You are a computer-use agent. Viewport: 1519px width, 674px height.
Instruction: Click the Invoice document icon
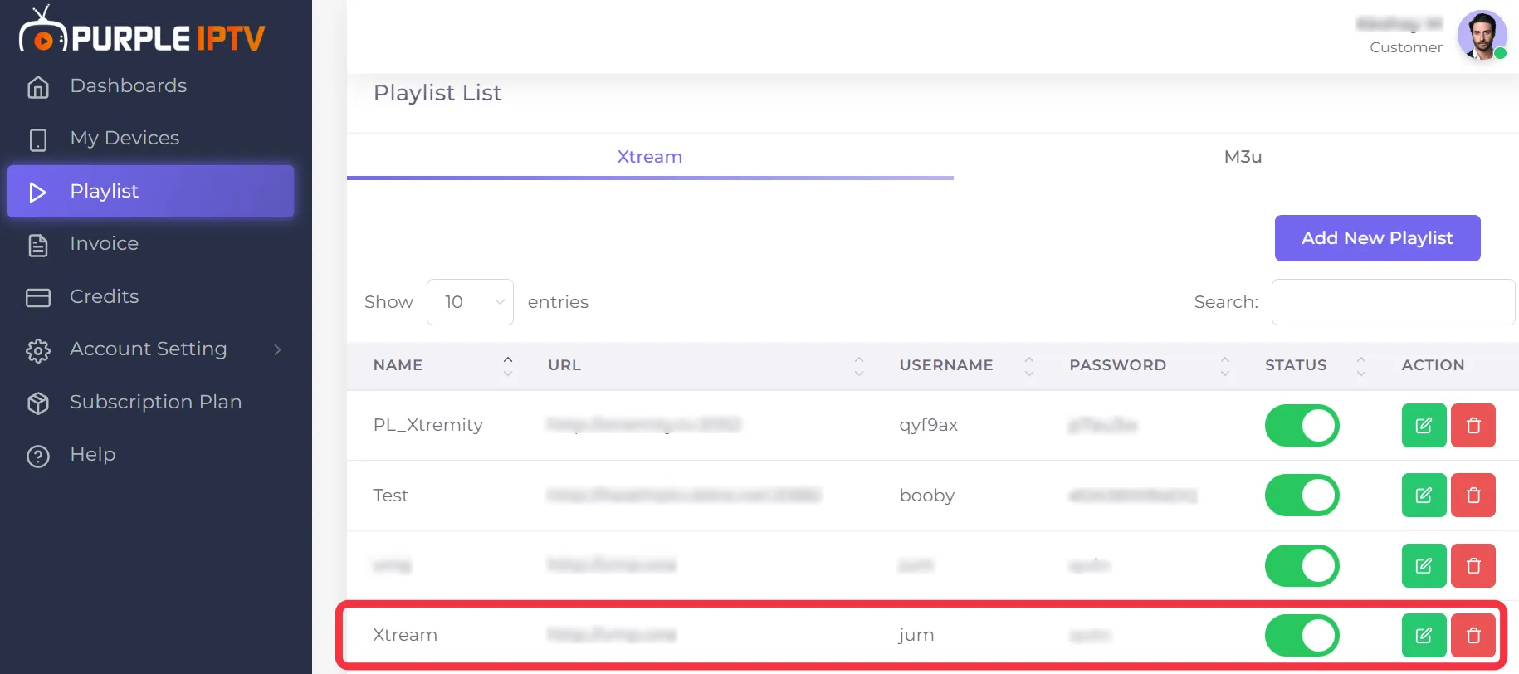pyautogui.click(x=38, y=245)
